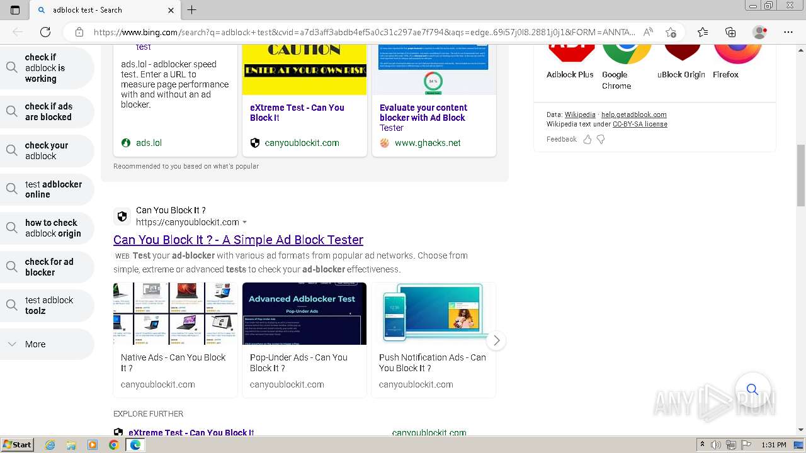The image size is (806, 453).
Task: Click the floating search magnifier button
Action: pyautogui.click(x=752, y=389)
